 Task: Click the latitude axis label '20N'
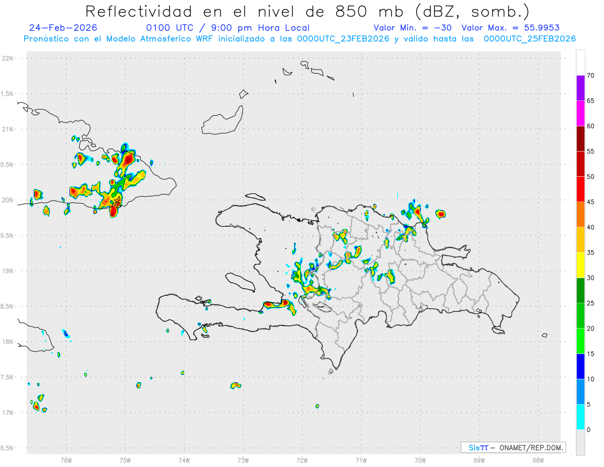[x=8, y=200]
